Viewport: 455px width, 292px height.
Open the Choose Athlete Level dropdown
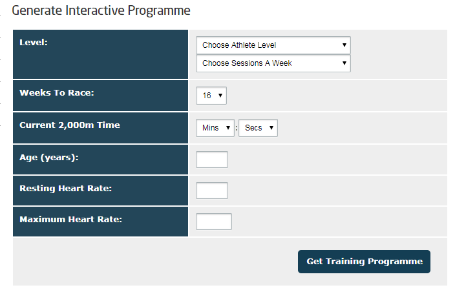273,45
